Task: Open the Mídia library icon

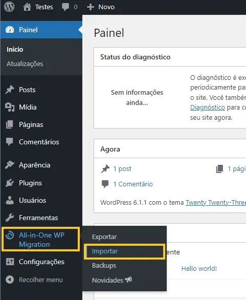Action: tap(10, 107)
